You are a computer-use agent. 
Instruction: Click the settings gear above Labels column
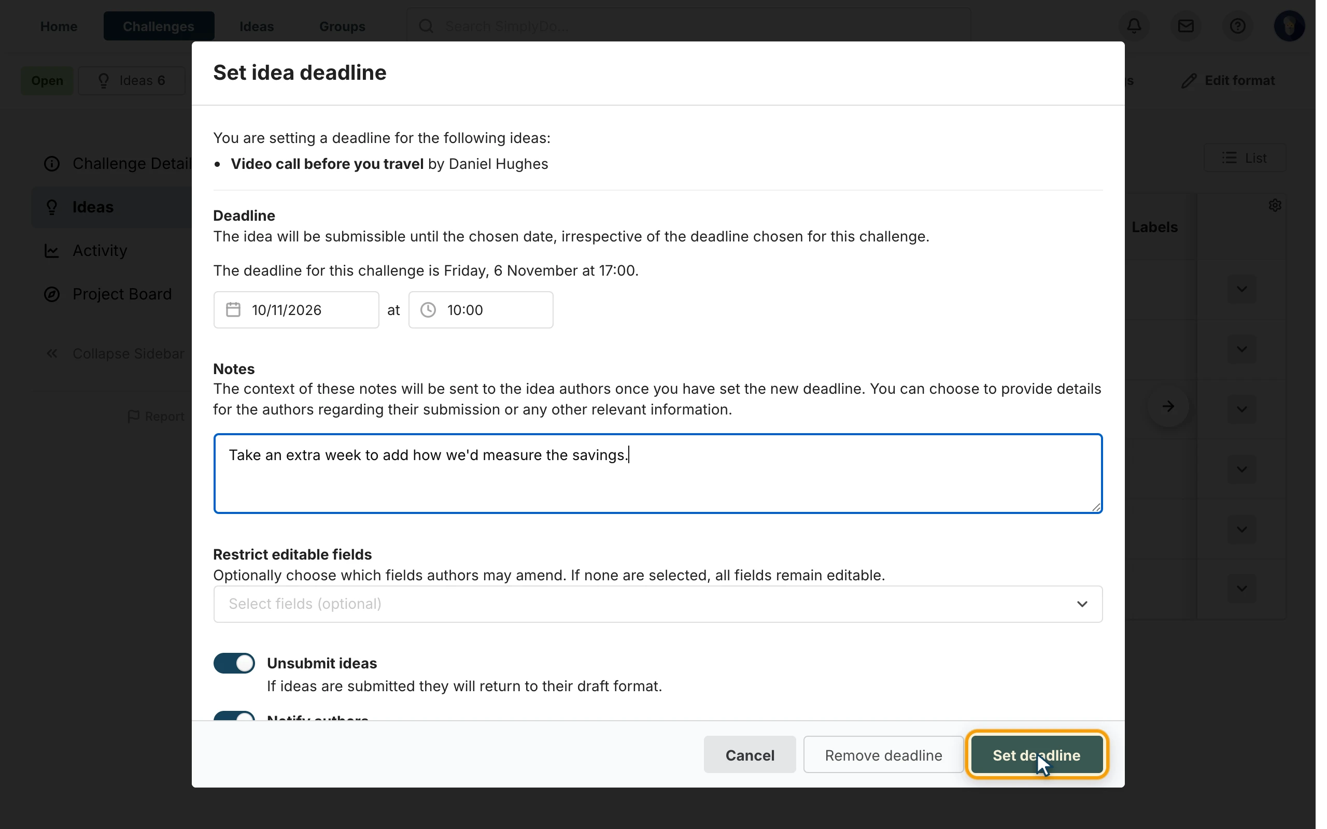click(1275, 205)
